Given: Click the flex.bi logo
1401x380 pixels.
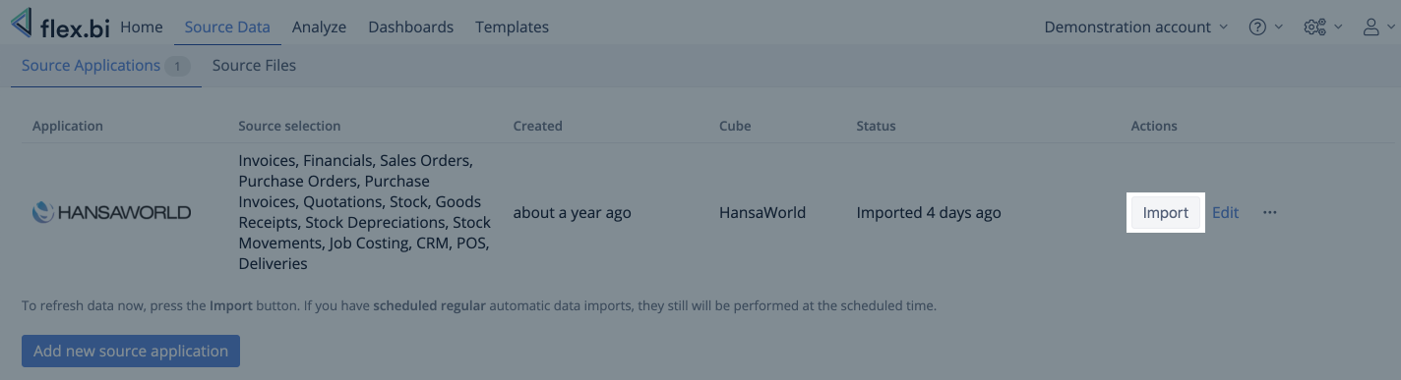Looking at the screenshot, I should click(x=60, y=25).
